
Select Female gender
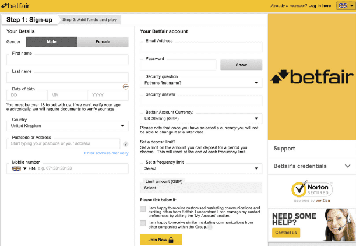click(103, 42)
